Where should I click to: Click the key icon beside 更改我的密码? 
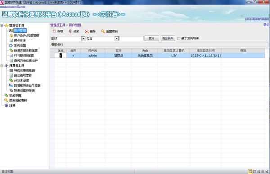[x=6, y=100]
